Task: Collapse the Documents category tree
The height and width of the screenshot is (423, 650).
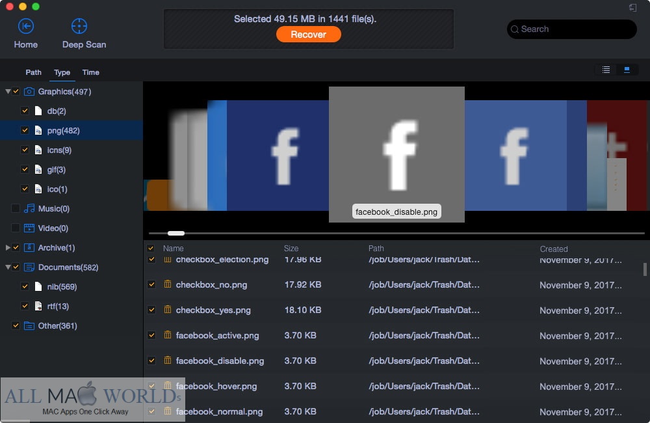Action: (8, 267)
